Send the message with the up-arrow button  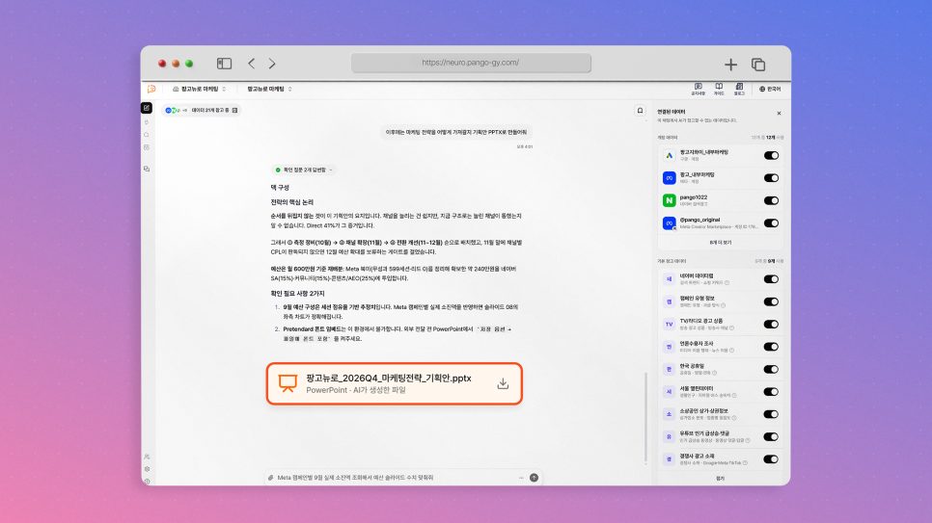point(534,478)
